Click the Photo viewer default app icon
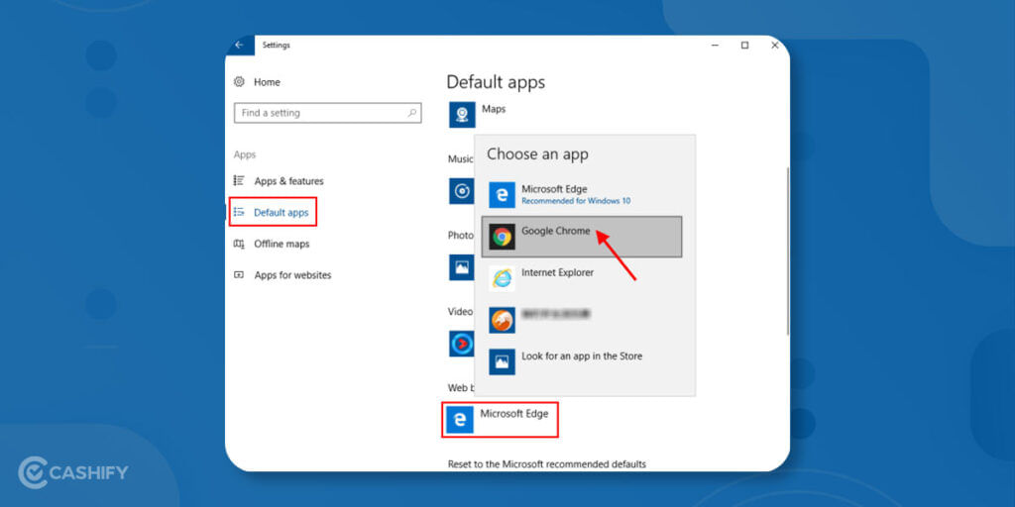Image resolution: width=1015 pixels, height=507 pixels. coord(462,267)
